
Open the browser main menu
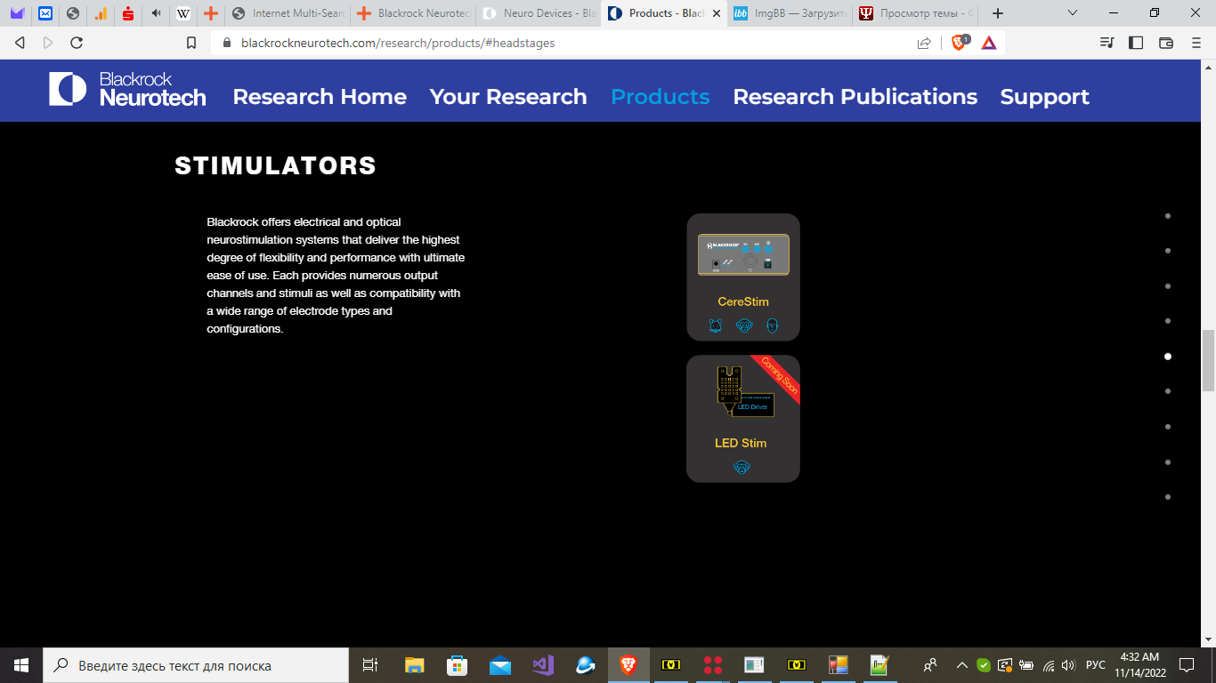coord(1196,43)
